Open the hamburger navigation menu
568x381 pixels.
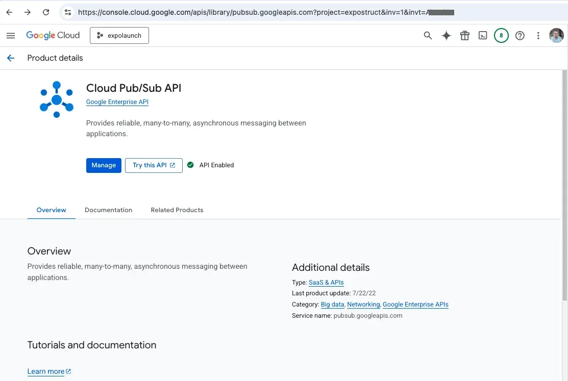11,36
